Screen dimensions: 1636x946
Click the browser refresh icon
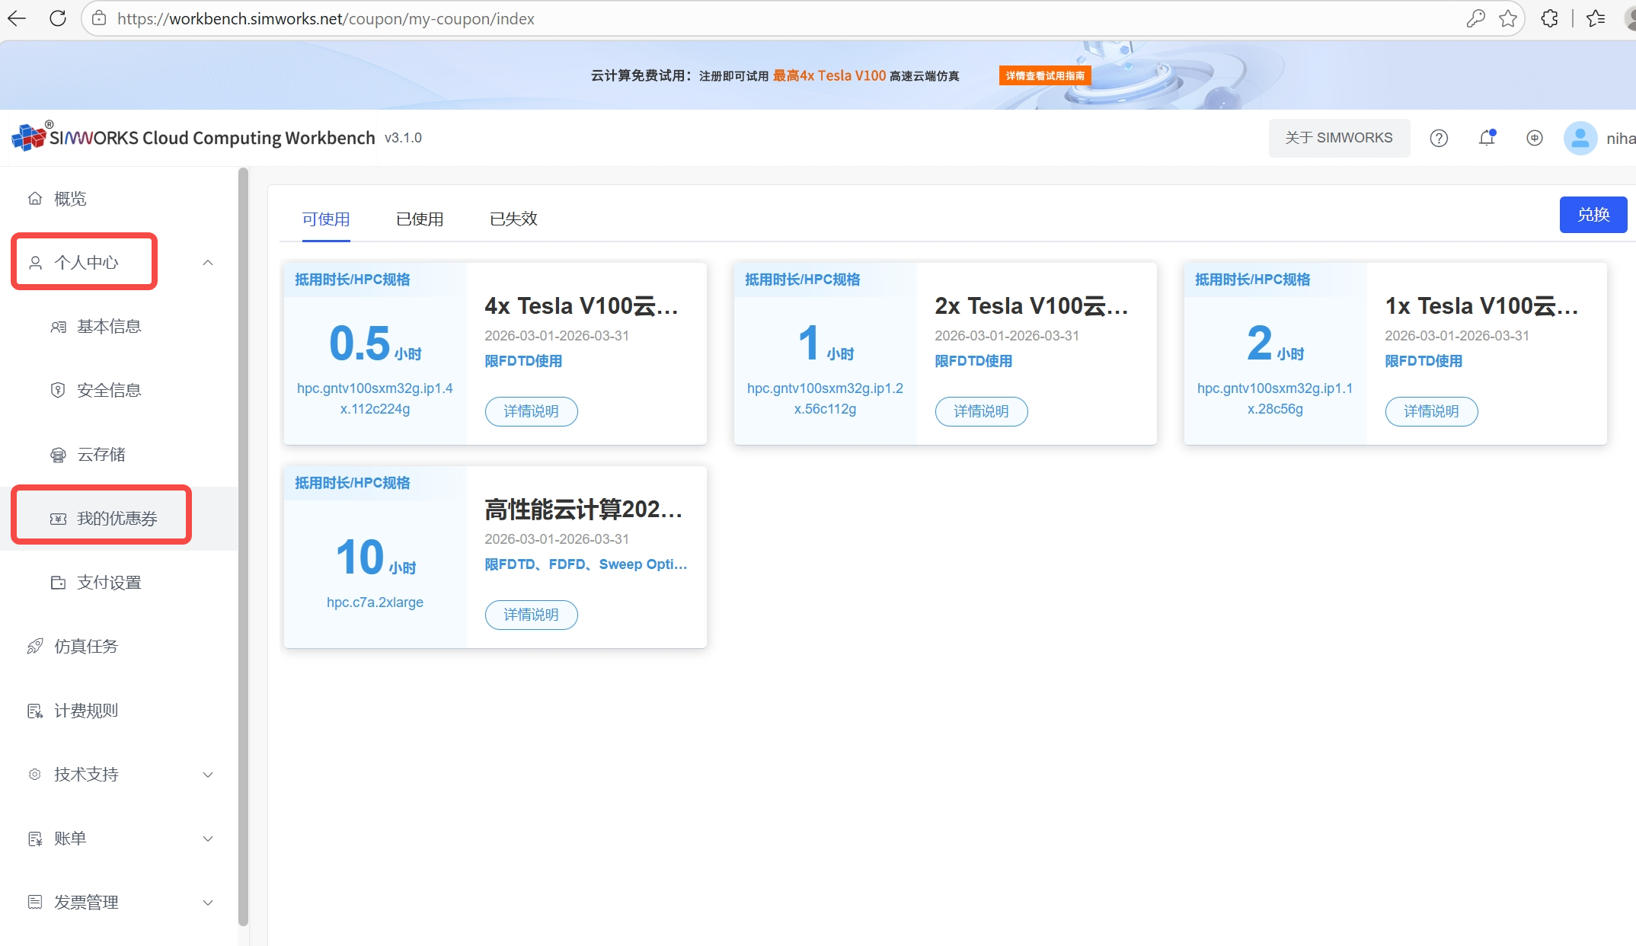pos(58,18)
